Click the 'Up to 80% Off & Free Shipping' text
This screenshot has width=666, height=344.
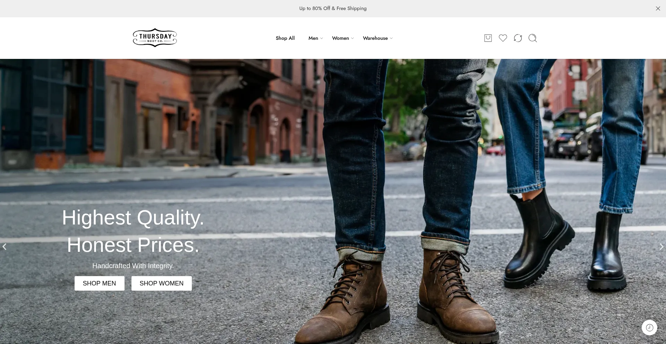(x=333, y=8)
